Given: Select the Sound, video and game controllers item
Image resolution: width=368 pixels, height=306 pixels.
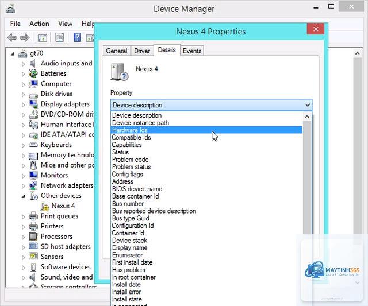Looking at the screenshot, I should [x=67, y=277].
